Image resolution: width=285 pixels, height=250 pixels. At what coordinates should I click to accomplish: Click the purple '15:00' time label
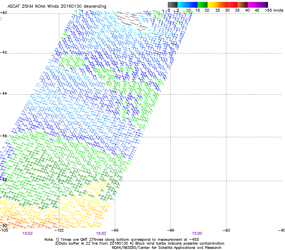[197, 233]
